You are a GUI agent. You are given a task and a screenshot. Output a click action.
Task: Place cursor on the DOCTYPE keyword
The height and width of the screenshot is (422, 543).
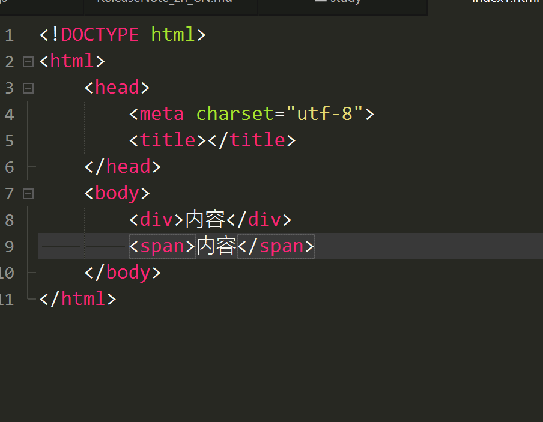click(x=99, y=34)
